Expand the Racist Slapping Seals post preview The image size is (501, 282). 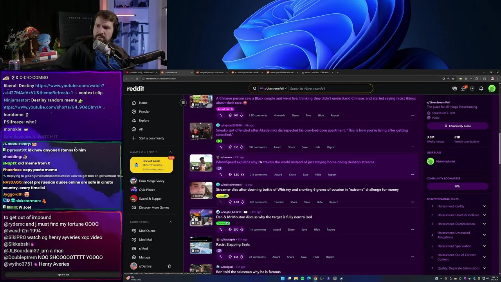pyautogui.click(x=221, y=257)
